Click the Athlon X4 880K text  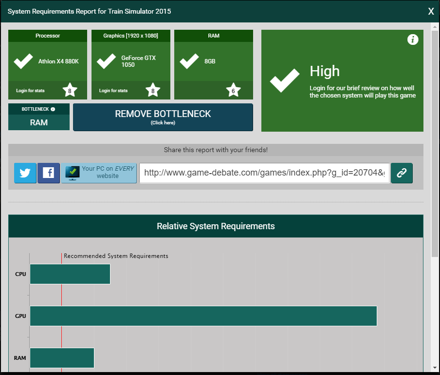pos(58,61)
